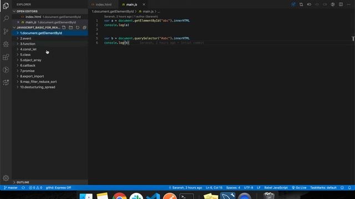Expand the 1.document.getElementById folder
Image resolution: width=355 pixels, height=199 pixels.
(50, 33)
